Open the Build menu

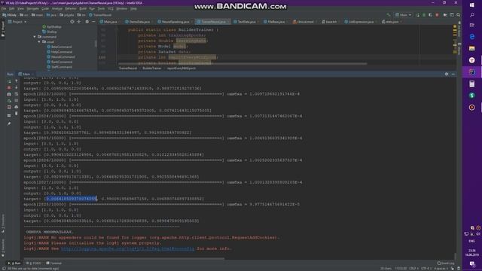(x=83, y=8)
